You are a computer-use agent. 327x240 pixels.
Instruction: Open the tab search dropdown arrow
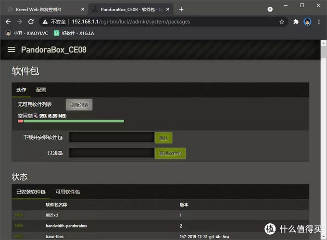click(x=270, y=9)
